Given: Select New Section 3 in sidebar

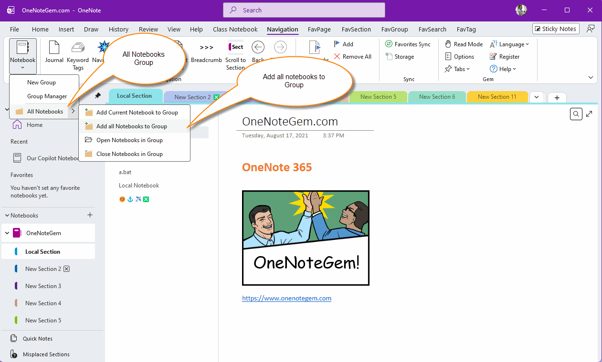Looking at the screenshot, I should (x=48, y=286).
